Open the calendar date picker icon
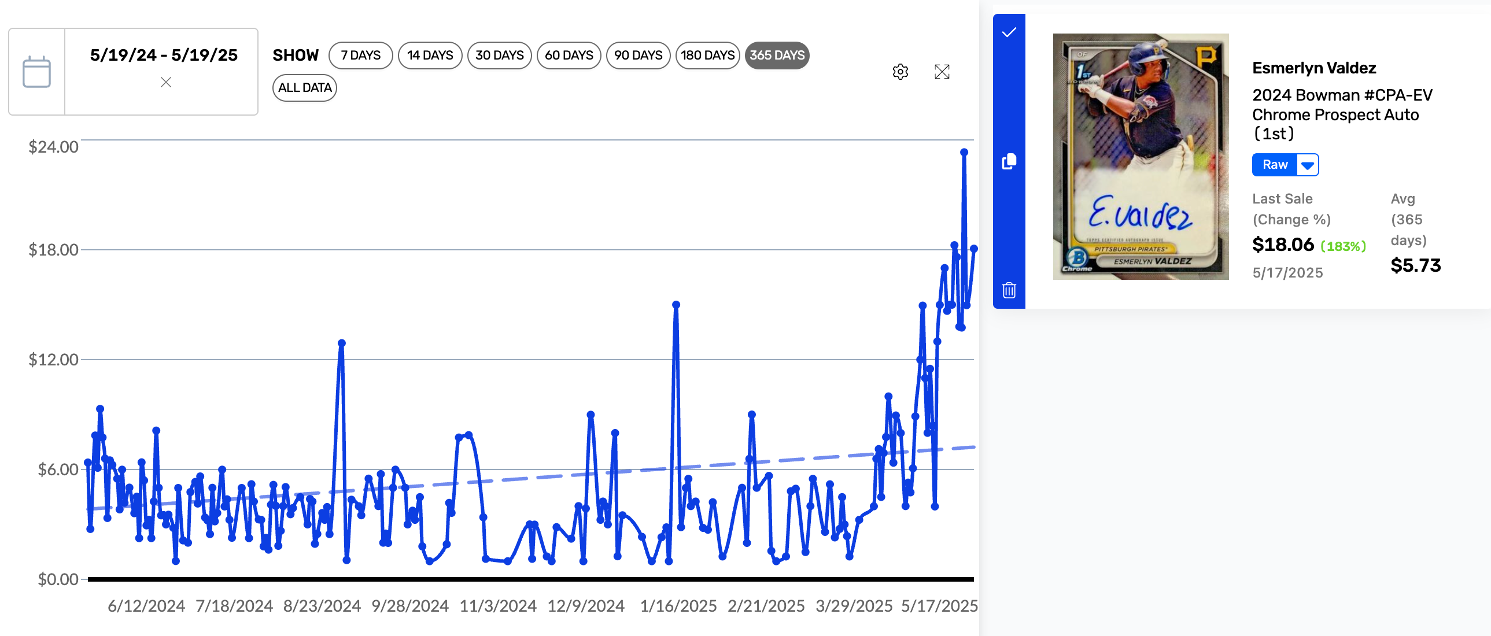Image resolution: width=1491 pixels, height=636 pixels. (36, 72)
